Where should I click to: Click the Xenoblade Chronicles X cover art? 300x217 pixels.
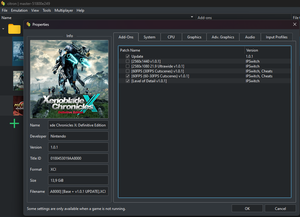(x=69, y=79)
